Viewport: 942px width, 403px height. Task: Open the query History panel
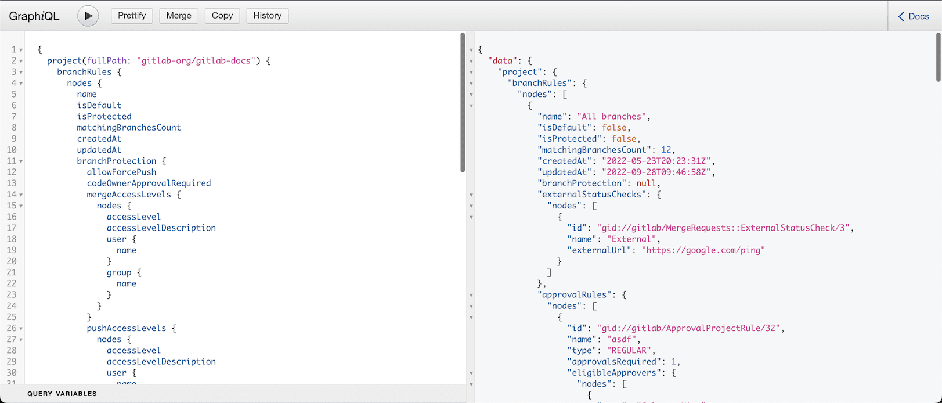pos(267,16)
